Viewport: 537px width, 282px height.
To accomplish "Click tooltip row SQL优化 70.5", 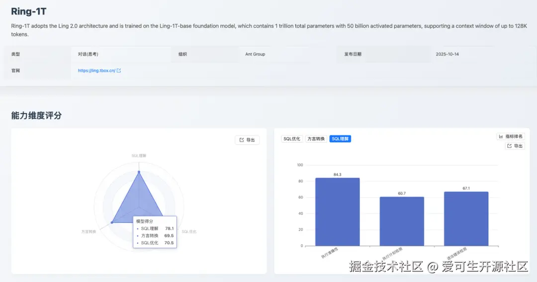I will pos(155,243).
